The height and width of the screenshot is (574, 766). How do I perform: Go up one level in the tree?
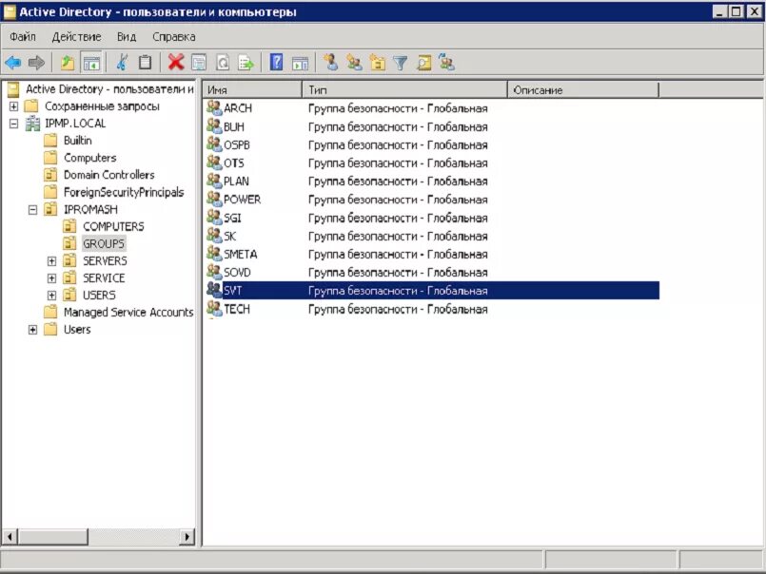click(x=68, y=63)
